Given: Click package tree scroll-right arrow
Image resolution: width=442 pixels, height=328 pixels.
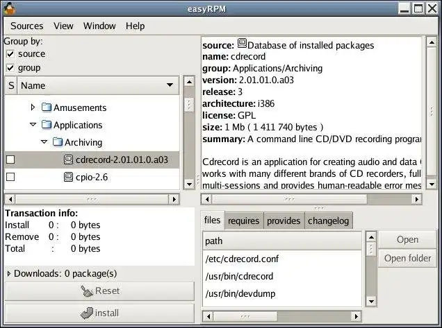Looking at the screenshot, I should pos(174,200).
